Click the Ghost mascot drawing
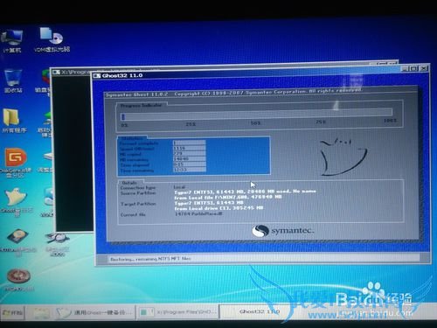 click(343, 157)
